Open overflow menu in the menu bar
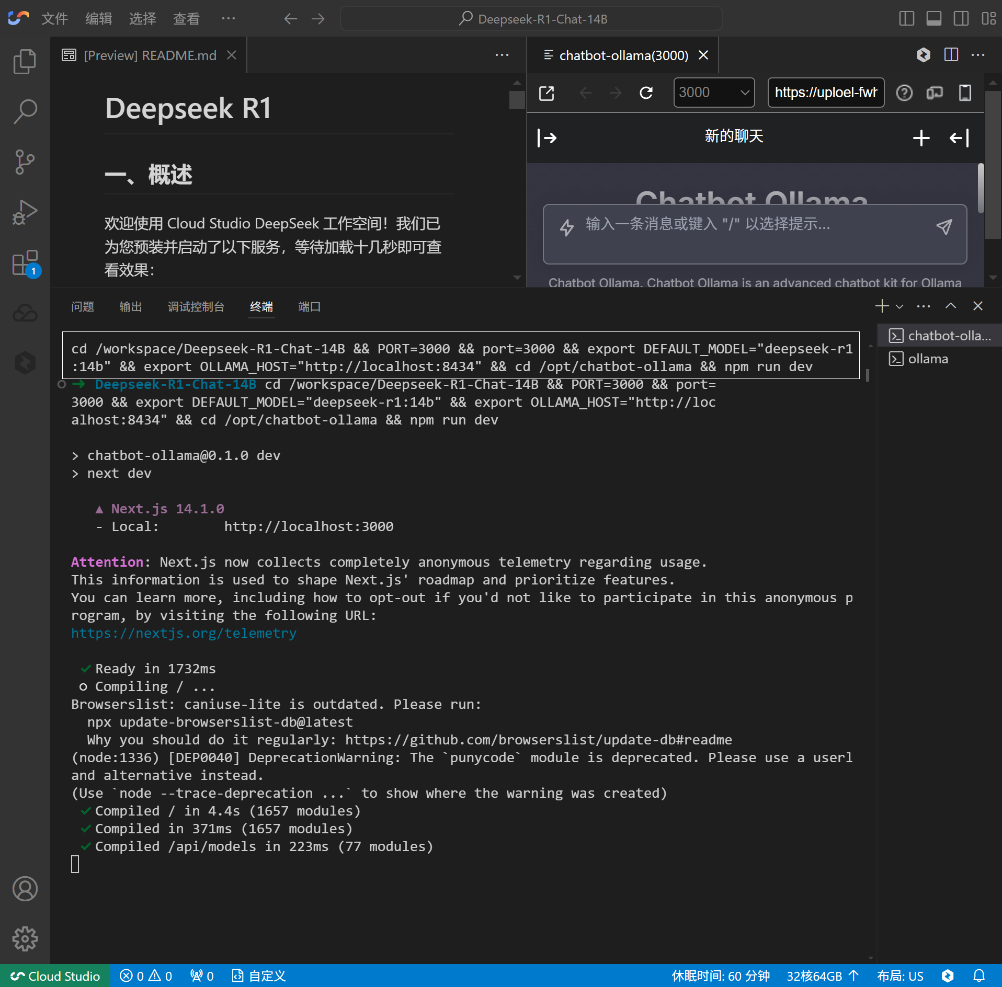This screenshot has width=1002, height=987. (x=228, y=18)
